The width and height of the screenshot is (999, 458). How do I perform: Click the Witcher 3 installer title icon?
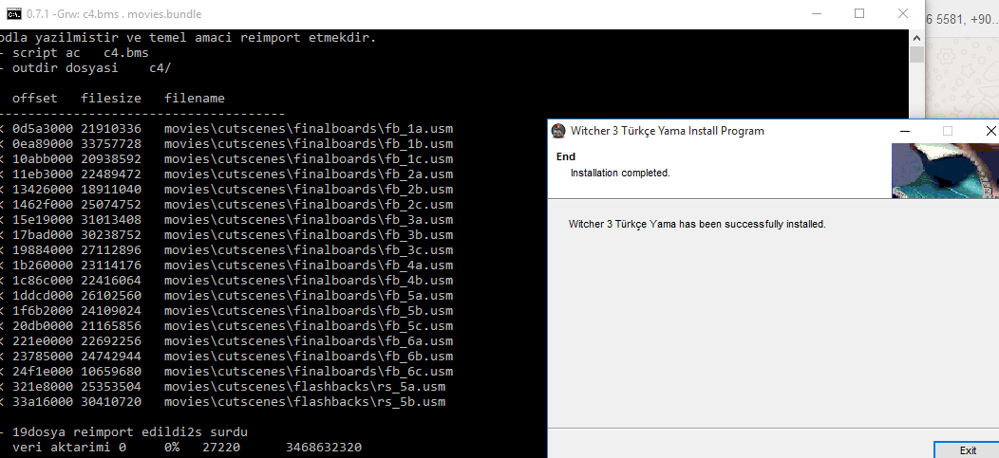(x=558, y=131)
